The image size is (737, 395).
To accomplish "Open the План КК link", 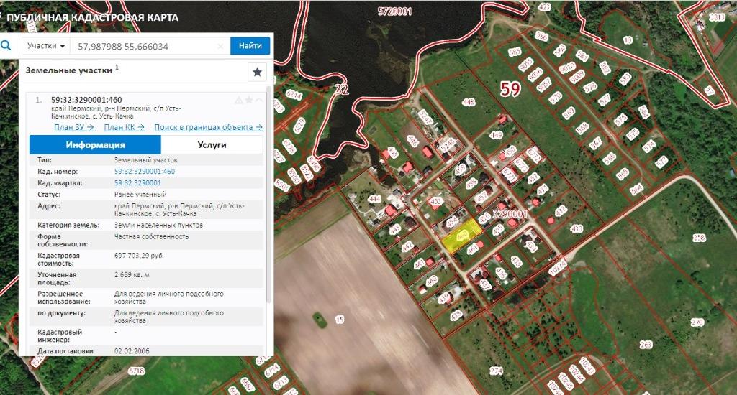I will [124, 127].
